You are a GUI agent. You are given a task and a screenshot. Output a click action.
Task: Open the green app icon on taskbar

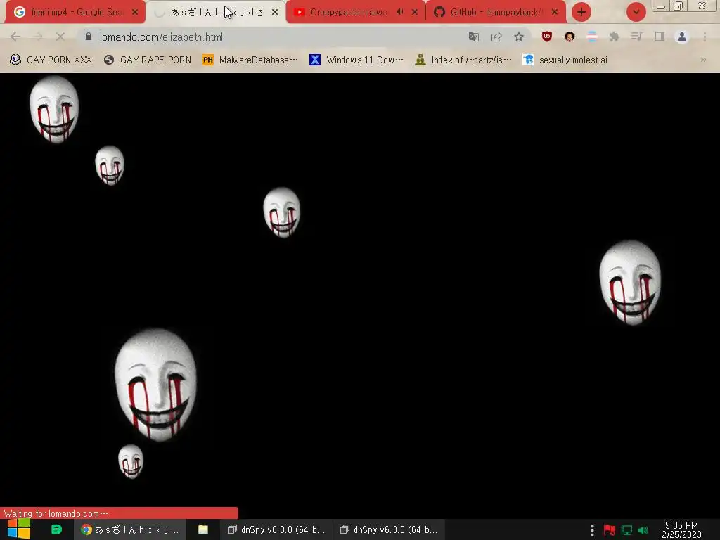tap(56, 529)
